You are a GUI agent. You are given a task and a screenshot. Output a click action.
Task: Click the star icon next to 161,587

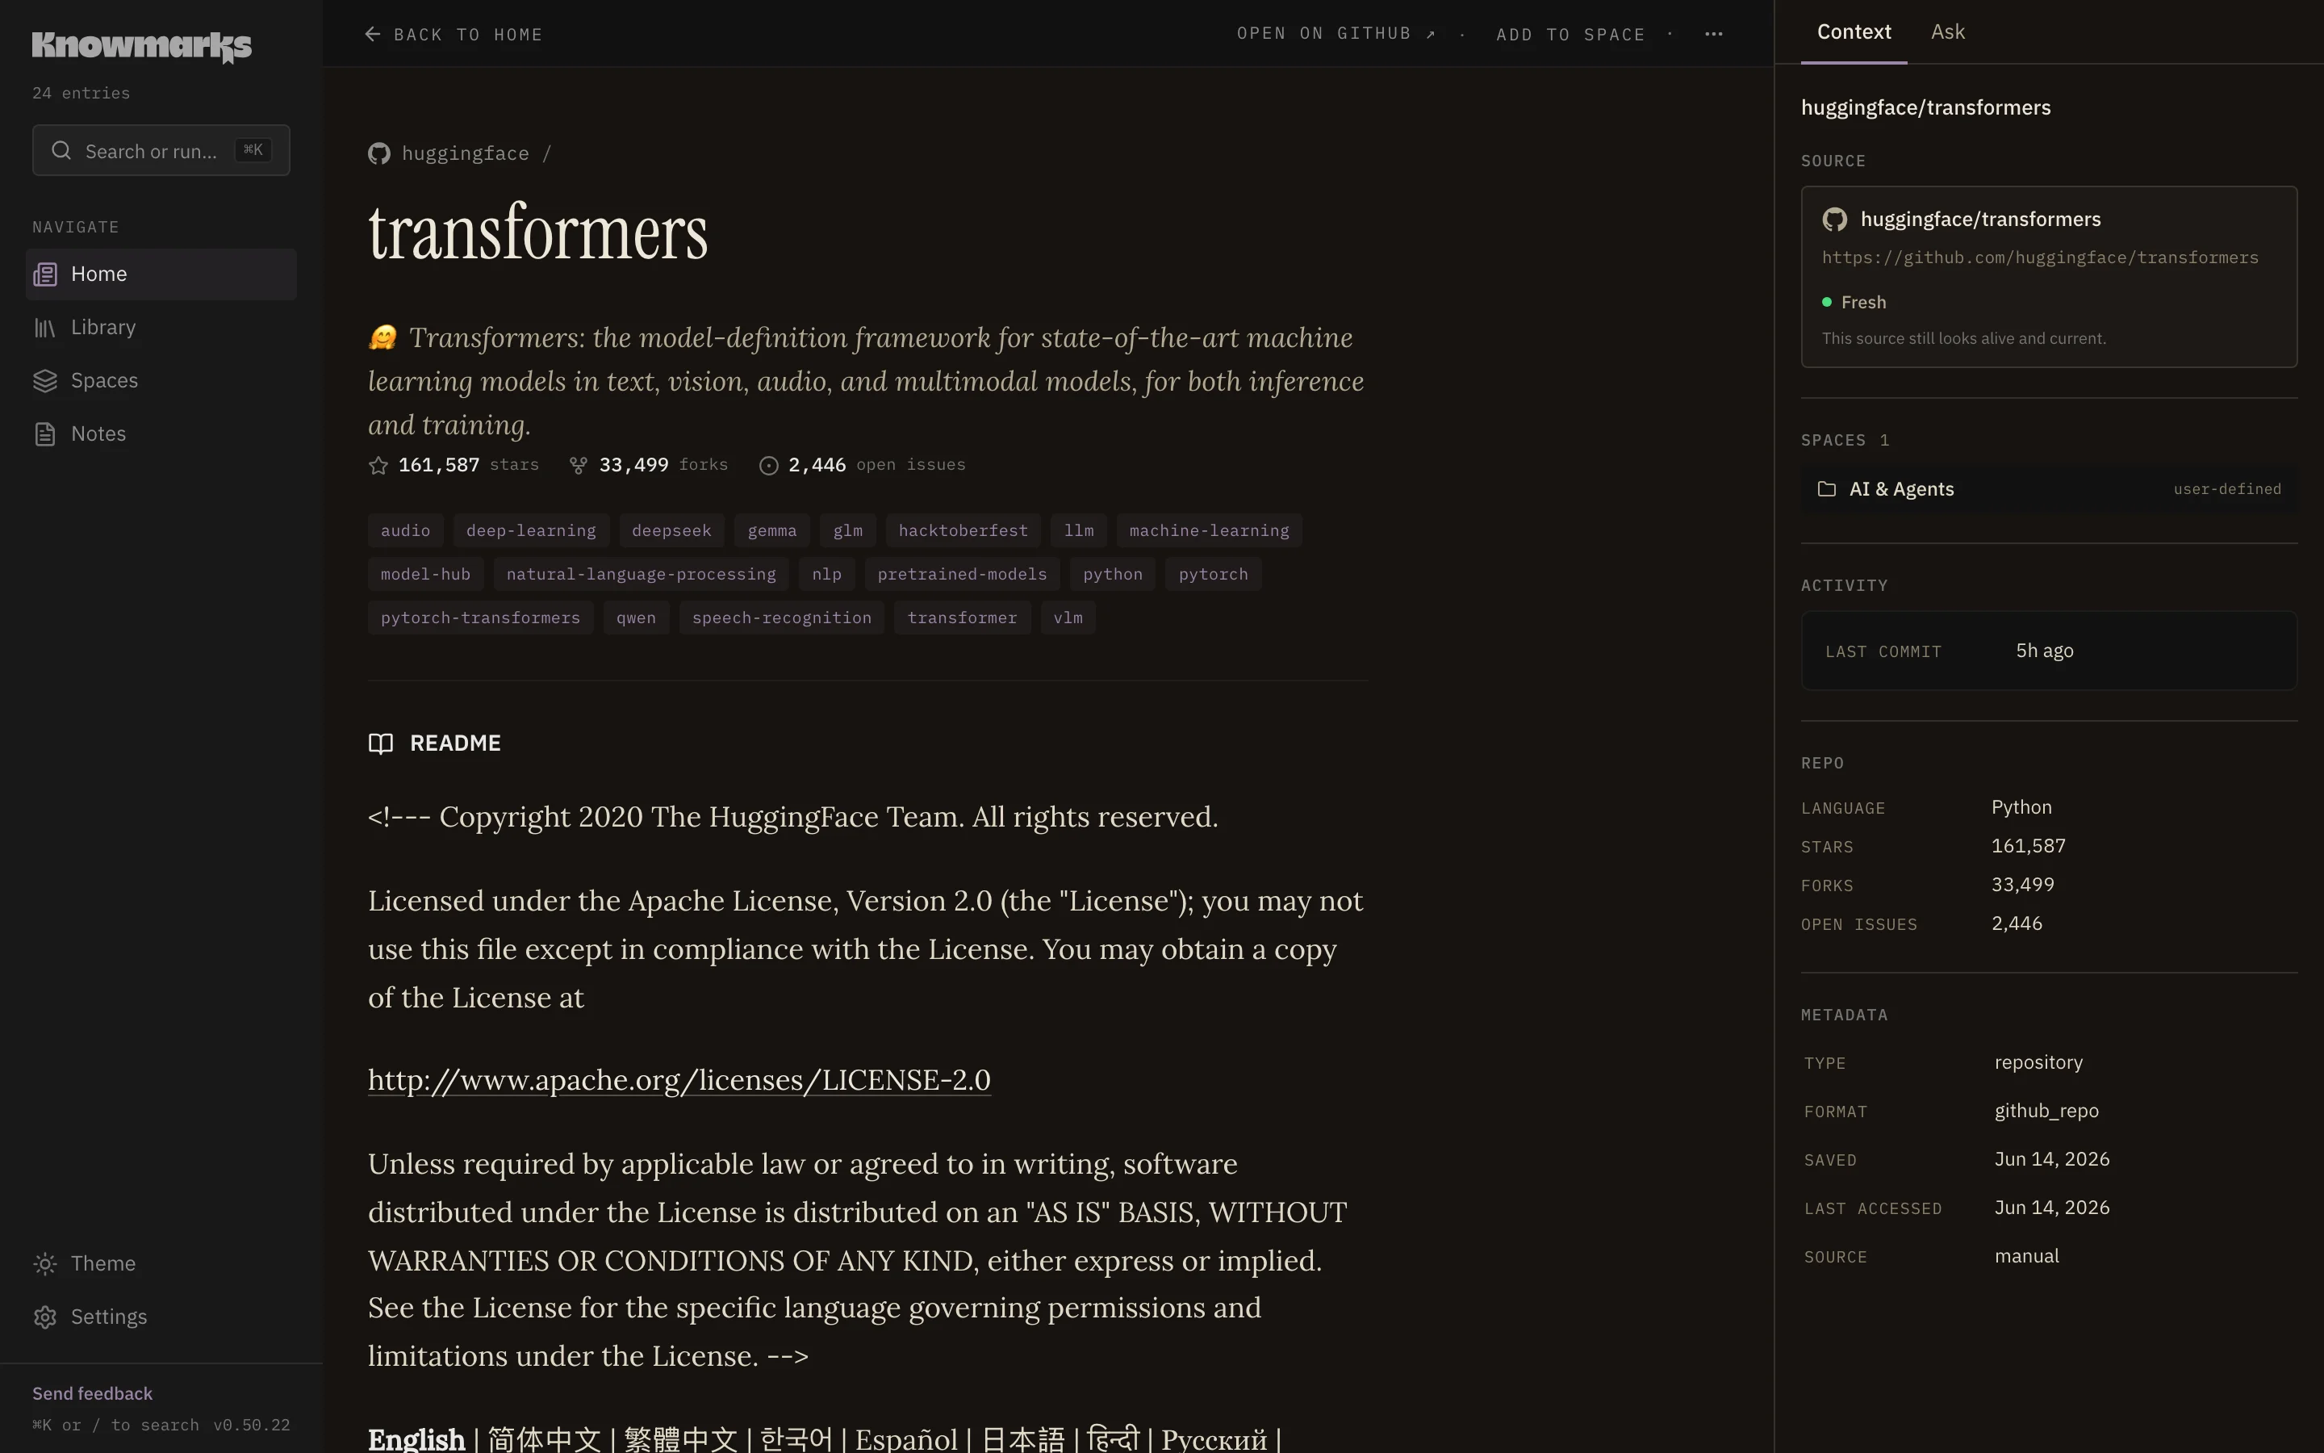tap(378, 465)
